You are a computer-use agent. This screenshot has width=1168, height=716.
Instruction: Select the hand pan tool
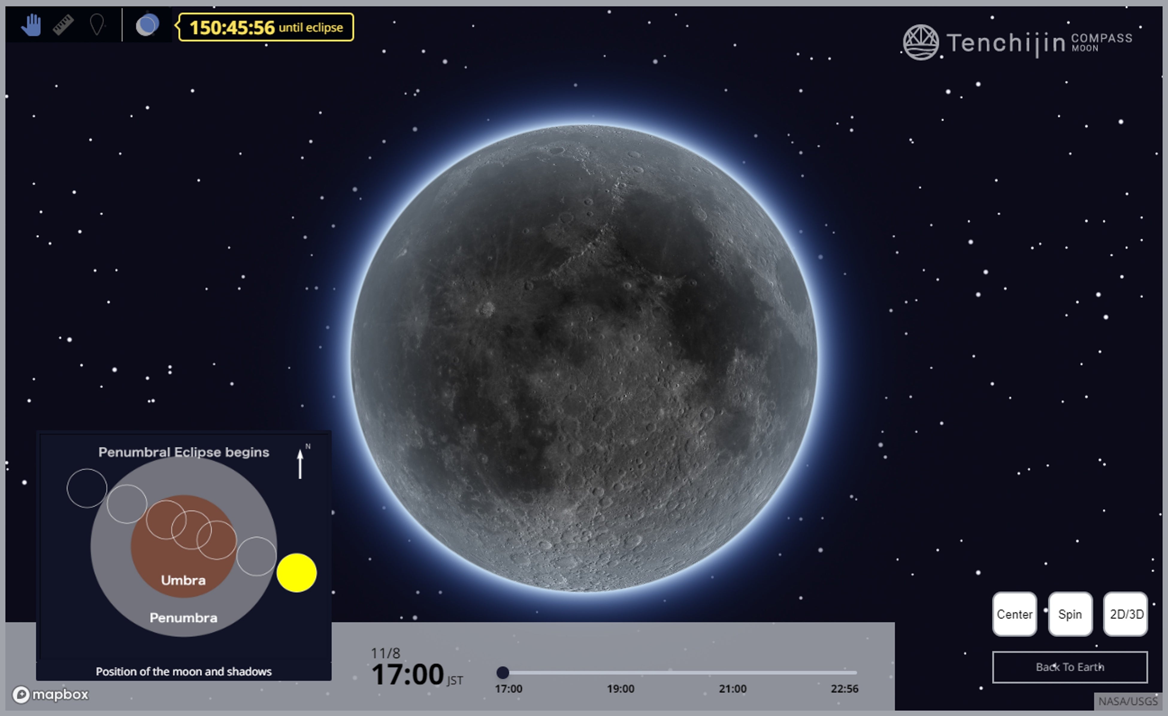tap(31, 25)
